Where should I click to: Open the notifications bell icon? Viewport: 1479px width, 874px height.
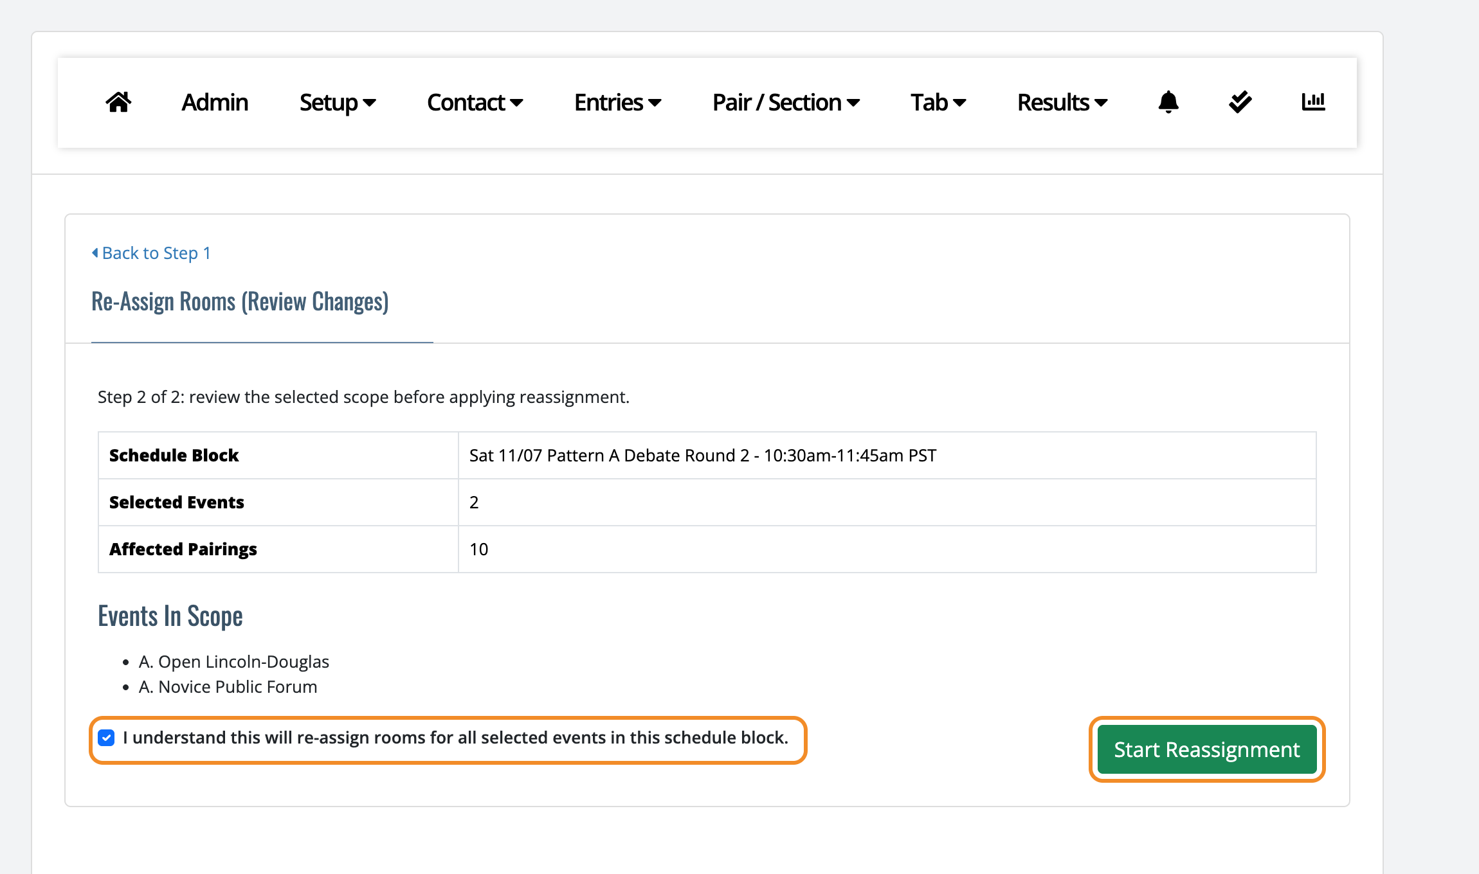tap(1168, 102)
